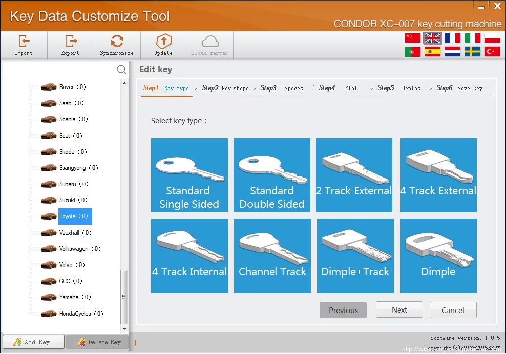Select the Dimple key type

click(438, 256)
